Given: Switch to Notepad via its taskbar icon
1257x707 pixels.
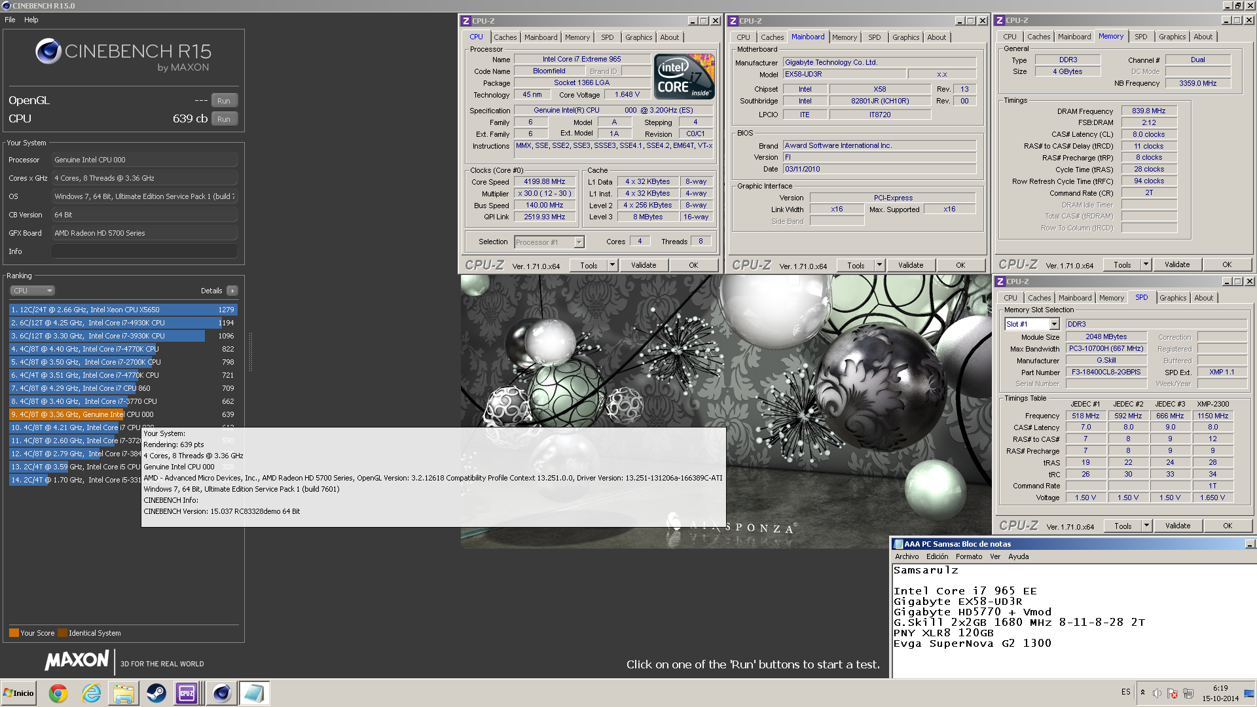Looking at the screenshot, I should coord(254,693).
